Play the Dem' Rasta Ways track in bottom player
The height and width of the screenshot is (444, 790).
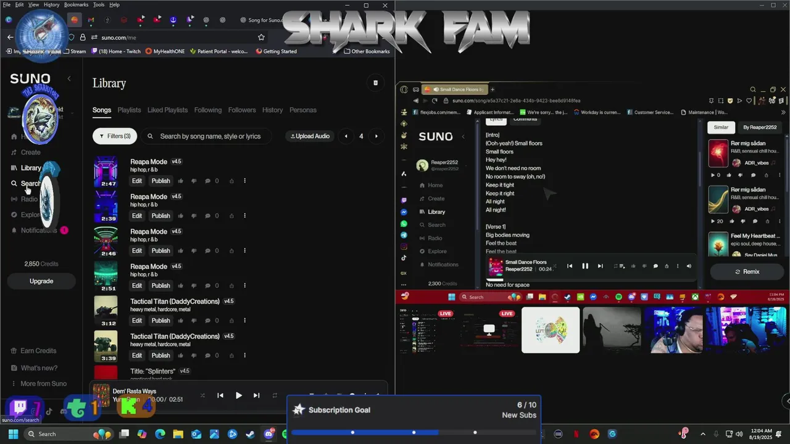click(x=238, y=395)
